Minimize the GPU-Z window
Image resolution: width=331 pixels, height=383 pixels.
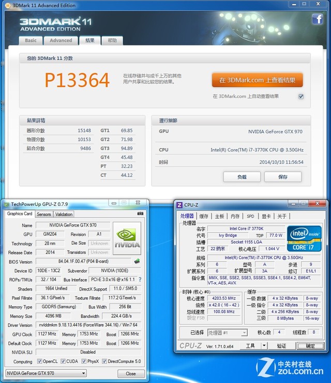coord(114,203)
